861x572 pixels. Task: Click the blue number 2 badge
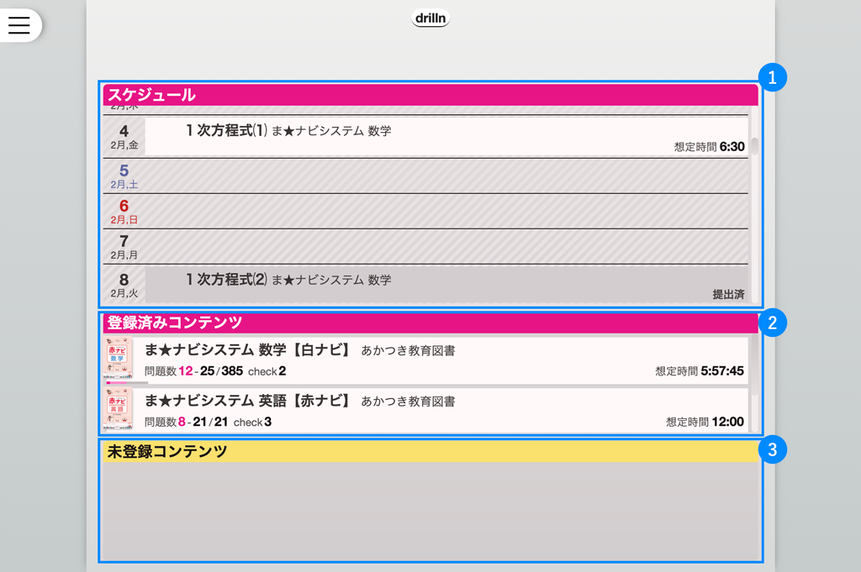click(x=772, y=323)
